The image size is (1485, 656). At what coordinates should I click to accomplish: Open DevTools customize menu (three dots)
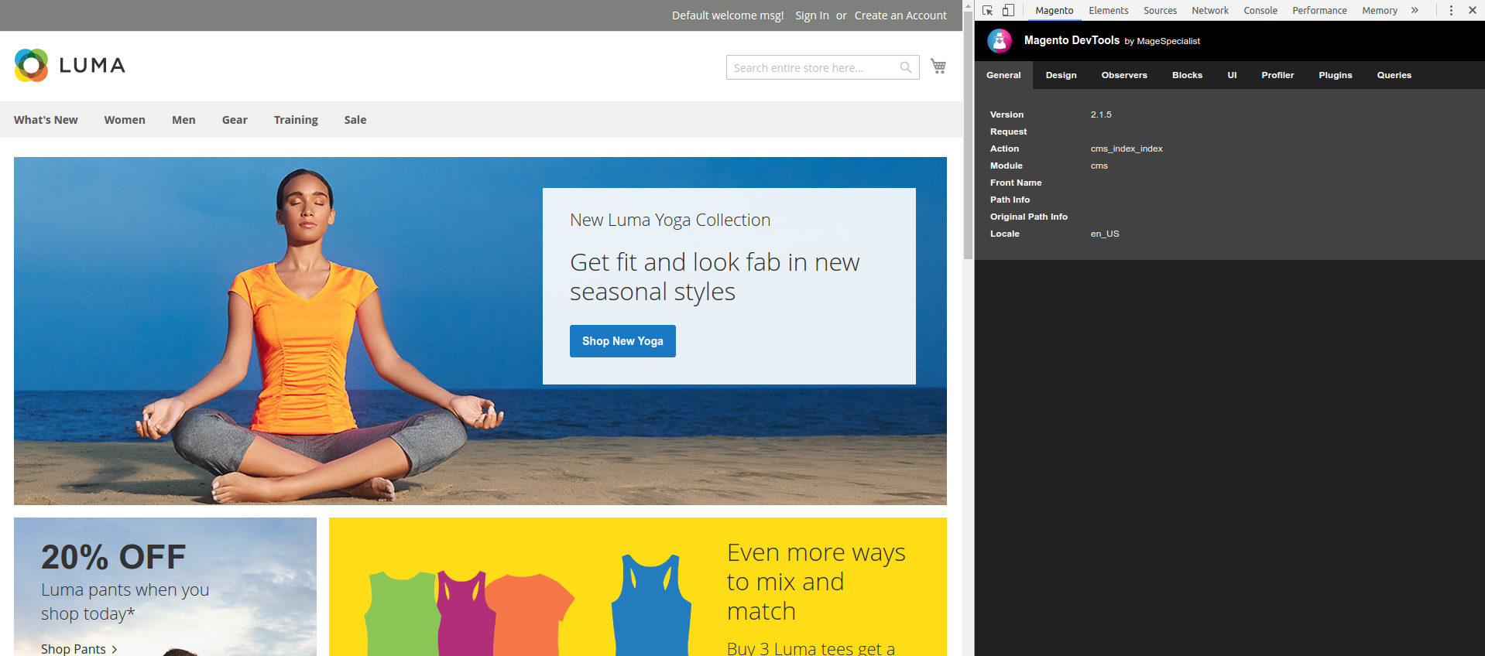pyautogui.click(x=1451, y=10)
